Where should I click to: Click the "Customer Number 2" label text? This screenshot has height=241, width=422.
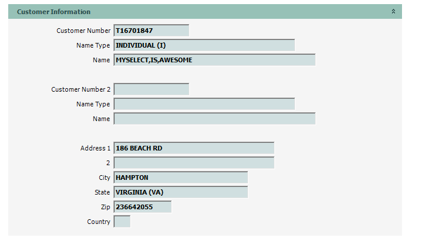point(81,89)
